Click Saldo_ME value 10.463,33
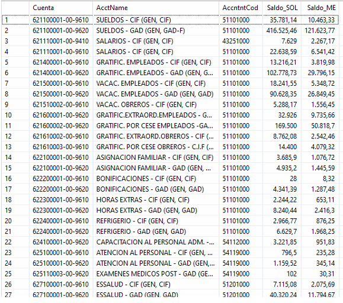Screen dimensions: 343x303 click(320, 20)
